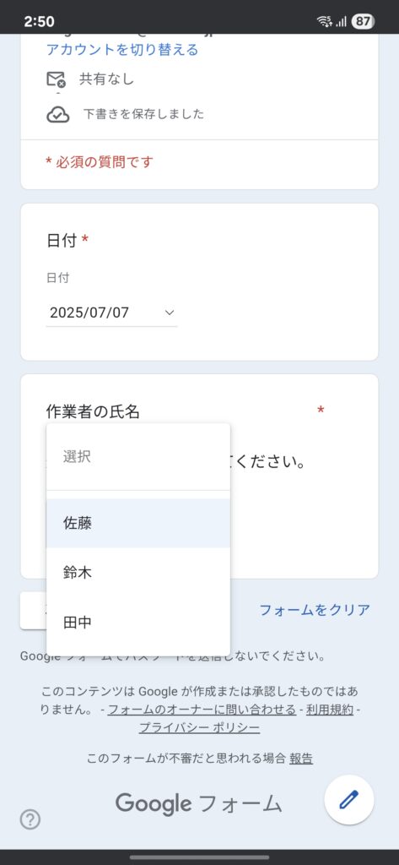Open the プライバシー ポリシー link
This screenshot has width=399, height=865.
[x=199, y=727]
